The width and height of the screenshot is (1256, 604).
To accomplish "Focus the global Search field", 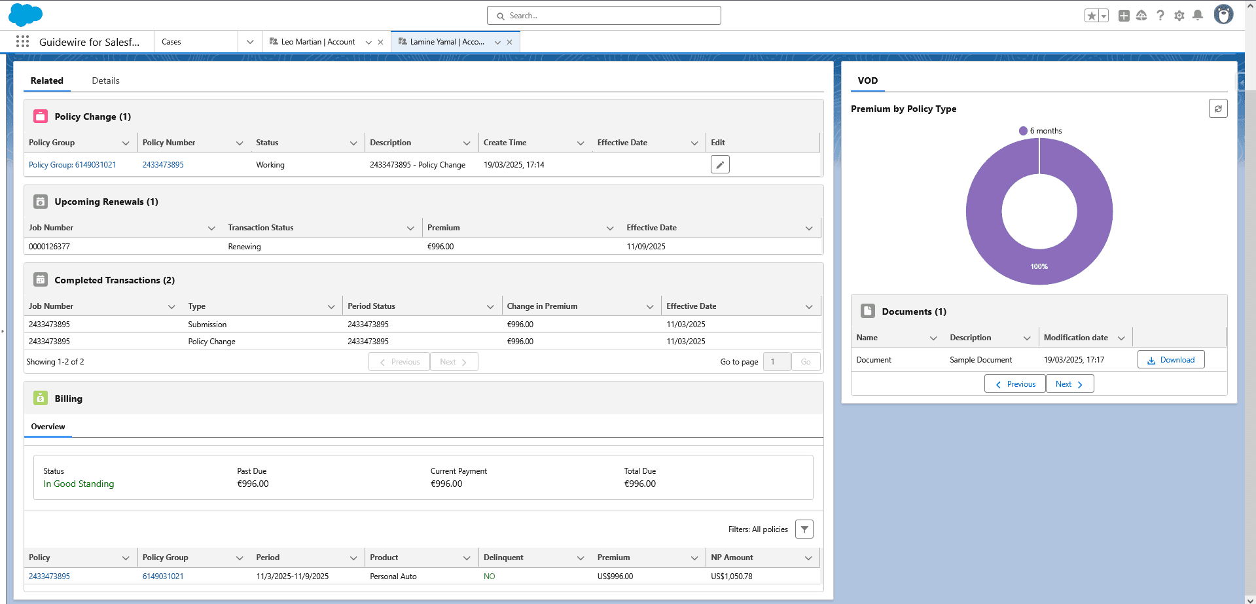I will pos(604,16).
